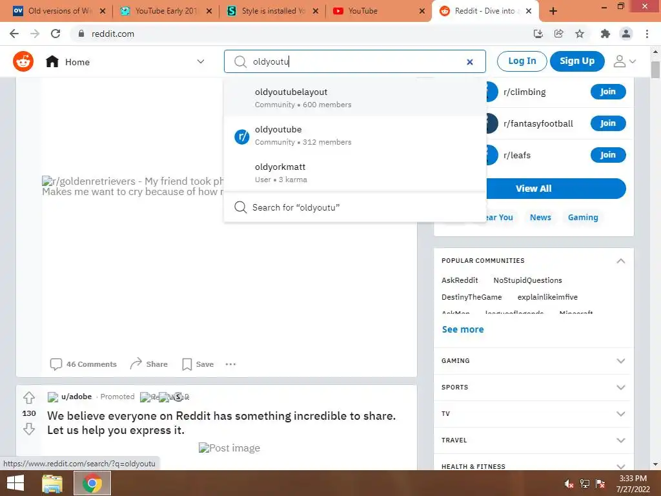Click Search for "oldyoutu" option
661x496 pixels.
[355, 207]
